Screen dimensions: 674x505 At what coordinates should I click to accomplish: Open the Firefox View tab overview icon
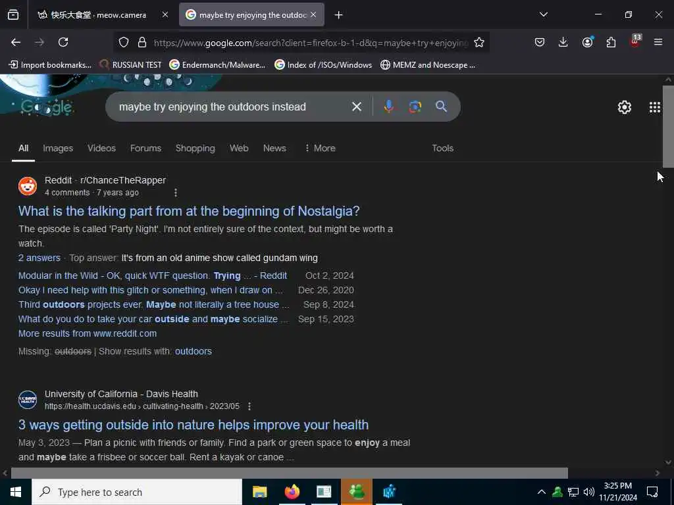[13, 14]
